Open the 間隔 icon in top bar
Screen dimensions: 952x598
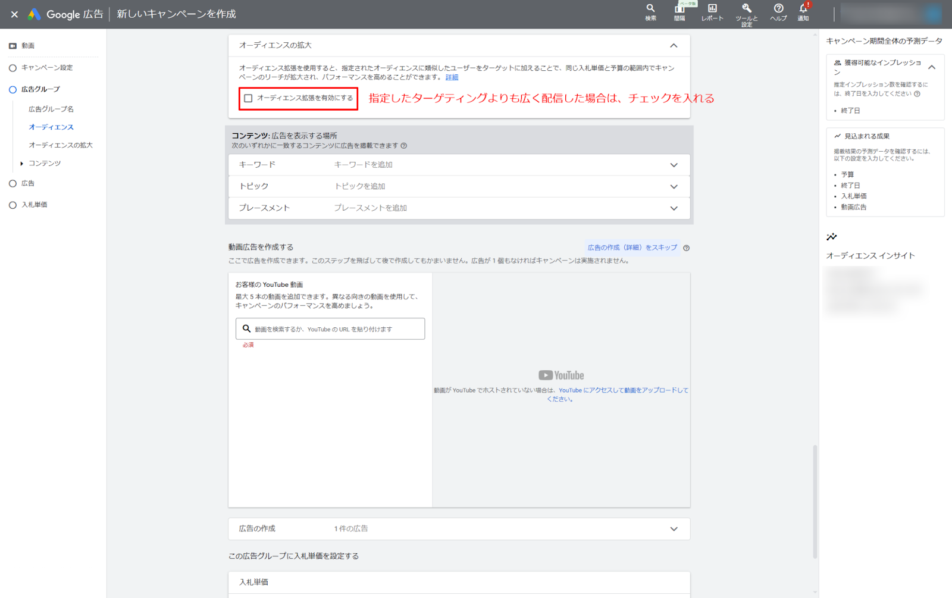click(679, 12)
